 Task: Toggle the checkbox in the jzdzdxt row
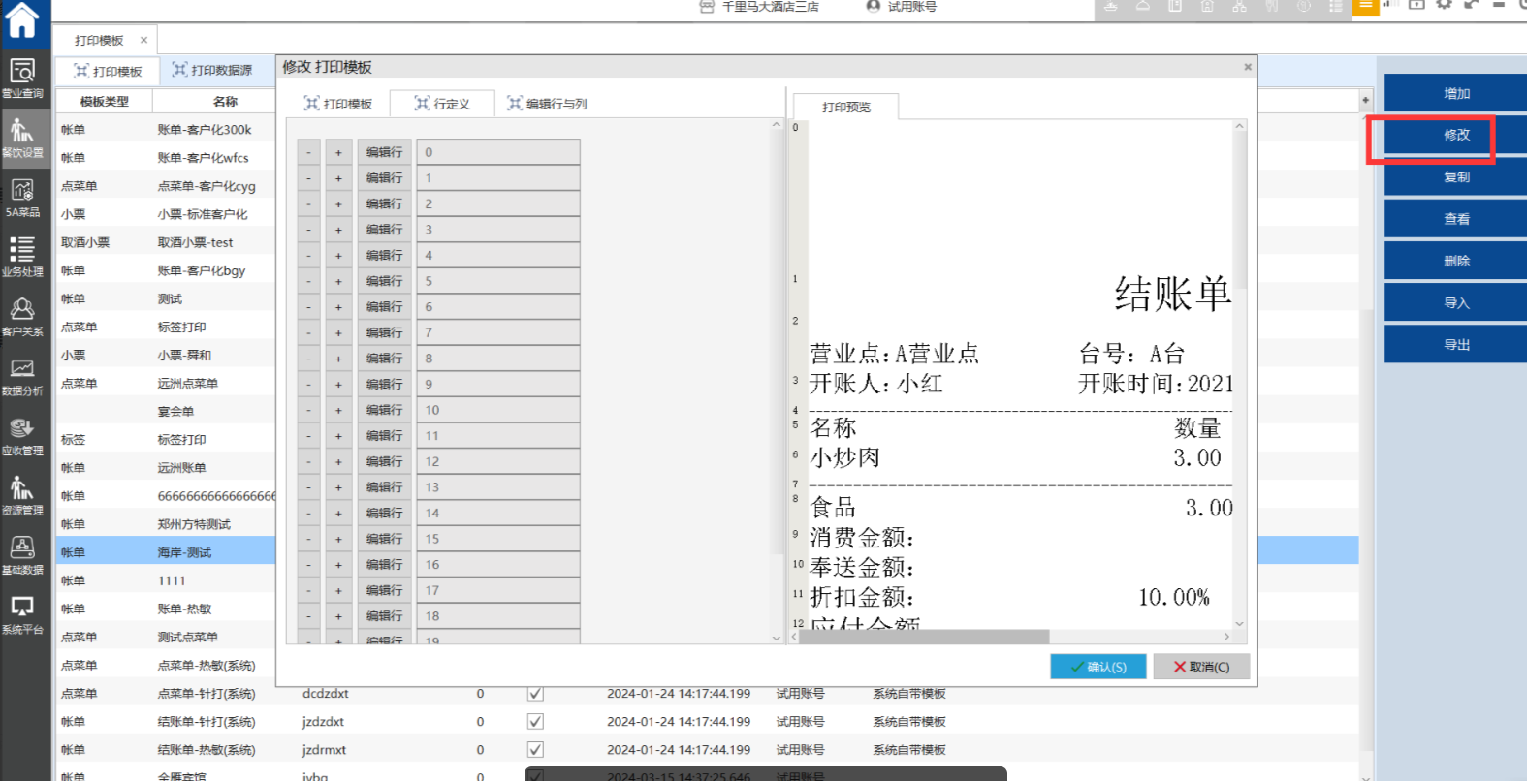click(x=535, y=722)
